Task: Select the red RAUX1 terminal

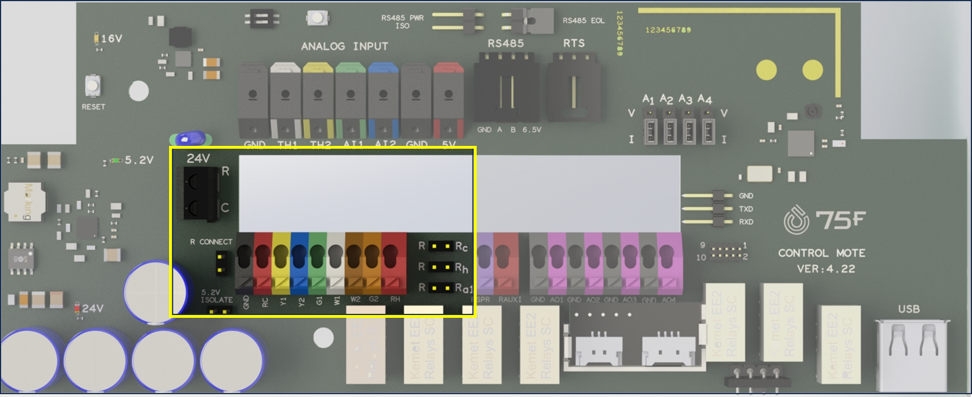Action: [506, 263]
